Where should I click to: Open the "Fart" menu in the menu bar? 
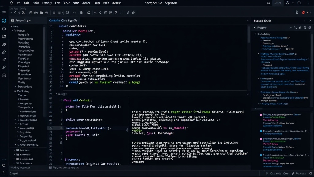tap(57, 3)
